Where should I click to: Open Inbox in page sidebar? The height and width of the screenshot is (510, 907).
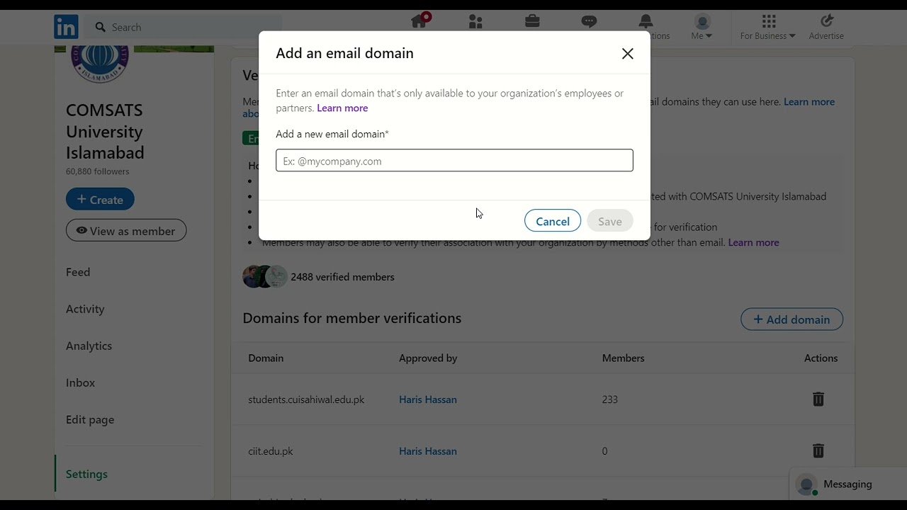(80, 382)
